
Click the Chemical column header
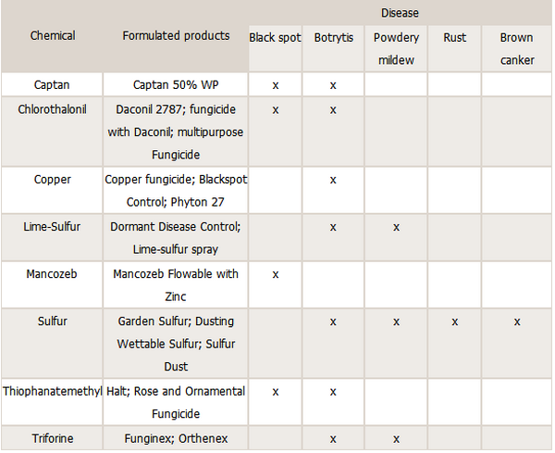pos(53,36)
